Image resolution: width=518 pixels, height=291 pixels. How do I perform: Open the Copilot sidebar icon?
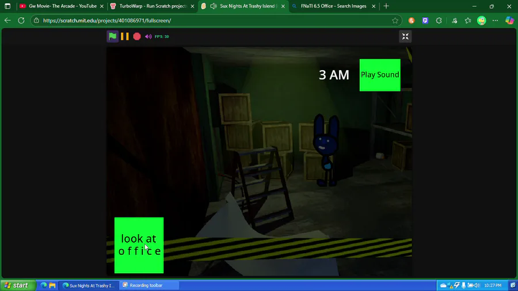click(509, 21)
